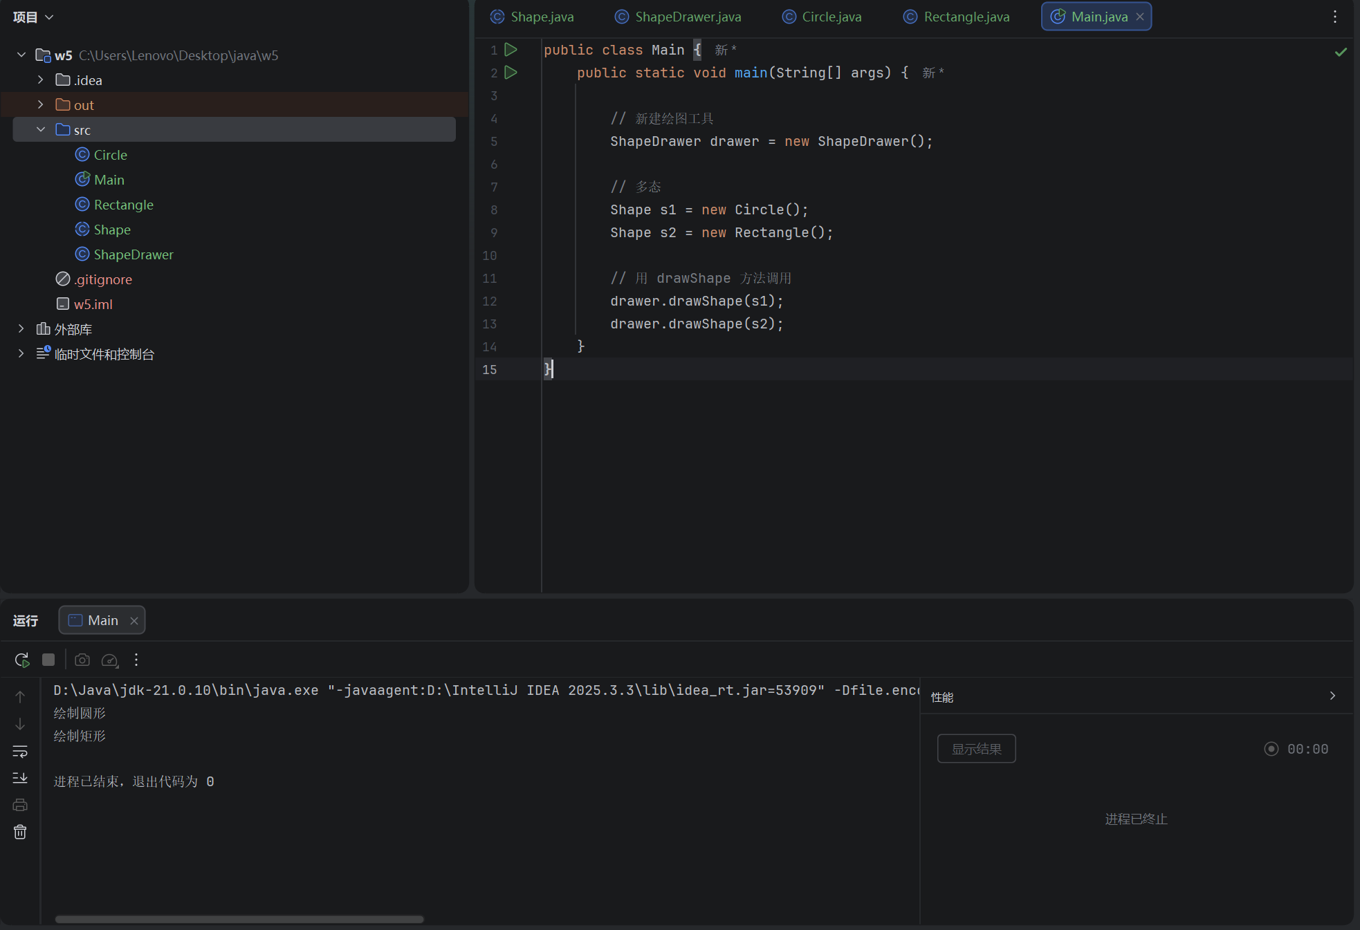Click the Stop process square icon
The height and width of the screenshot is (930, 1360).
[48, 660]
